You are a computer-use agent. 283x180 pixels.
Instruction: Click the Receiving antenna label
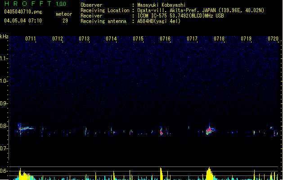(103, 21)
